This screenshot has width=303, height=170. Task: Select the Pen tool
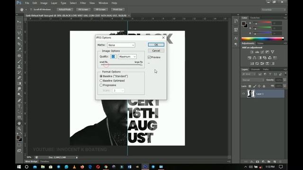[x=19, y=101]
